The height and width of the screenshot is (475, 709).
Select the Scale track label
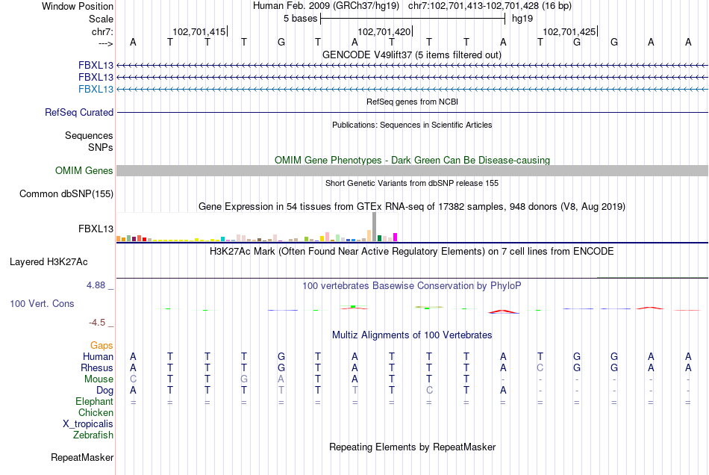click(101, 19)
